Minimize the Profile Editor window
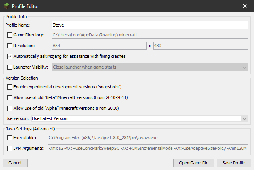254x170 pixels. pos(209,6)
